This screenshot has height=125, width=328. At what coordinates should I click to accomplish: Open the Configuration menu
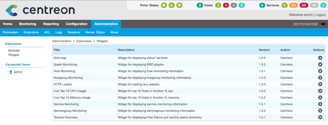(77, 24)
